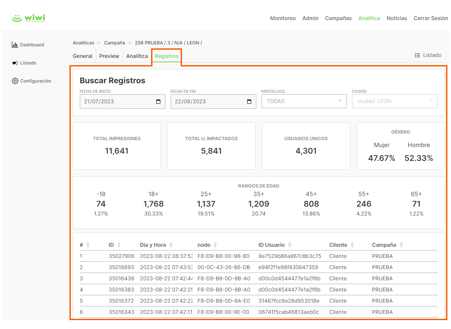Screen dimensions: 451x329
Task: Click Campaña breadcrumb link
Action: pos(115,43)
